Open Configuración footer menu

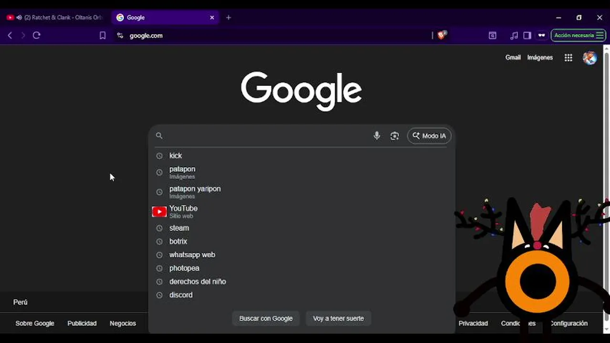569,323
